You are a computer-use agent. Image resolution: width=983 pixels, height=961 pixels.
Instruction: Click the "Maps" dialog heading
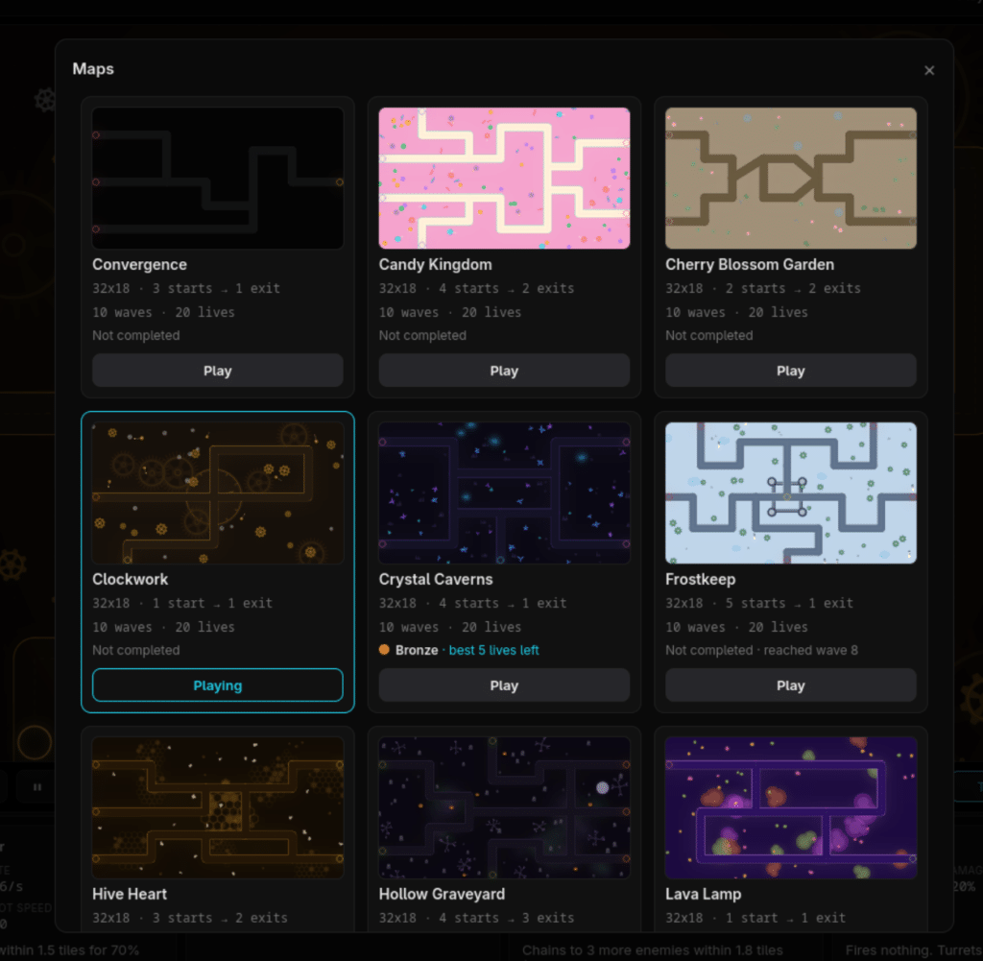(93, 69)
